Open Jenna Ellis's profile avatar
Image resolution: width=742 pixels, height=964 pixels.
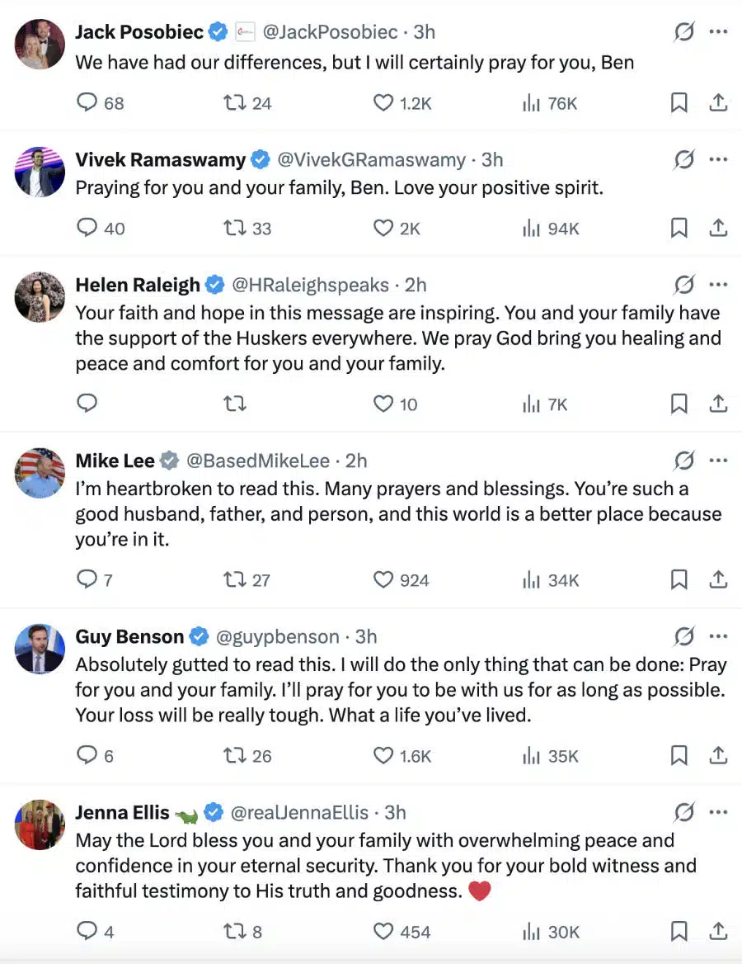pyautogui.click(x=40, y=824)
